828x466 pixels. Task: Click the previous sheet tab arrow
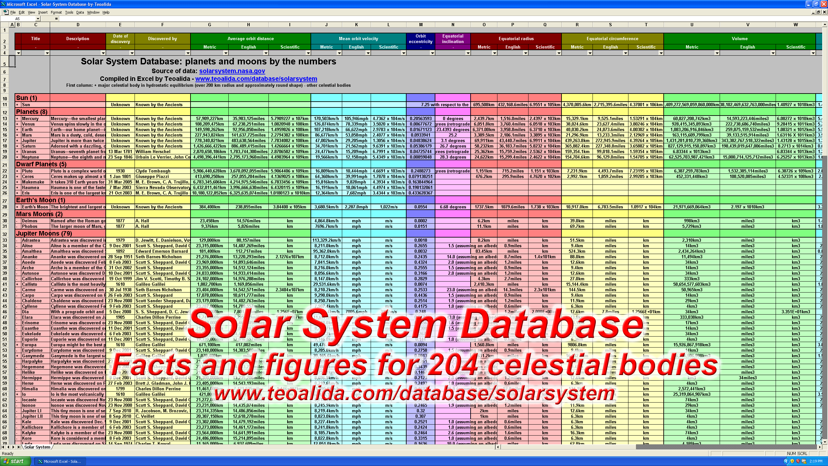[8, 447]
